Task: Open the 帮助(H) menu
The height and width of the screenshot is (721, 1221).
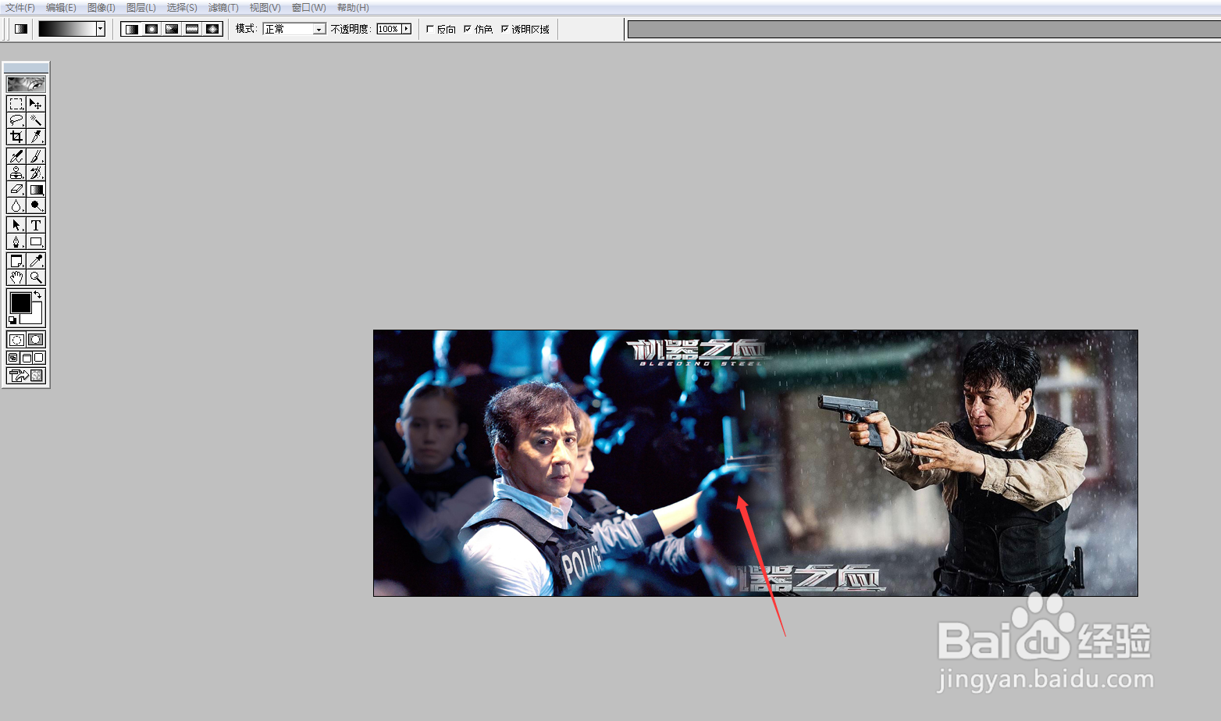Action: tap(353, 7)
